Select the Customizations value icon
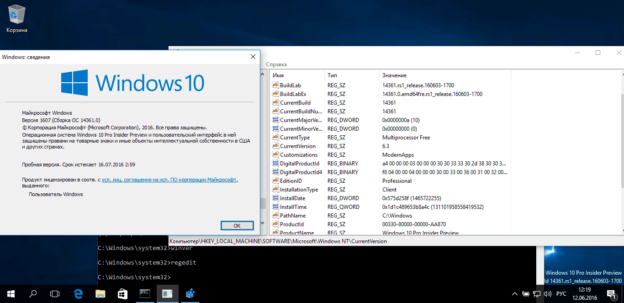This screenshot has width=624, height=303. [x=275, y=155]
